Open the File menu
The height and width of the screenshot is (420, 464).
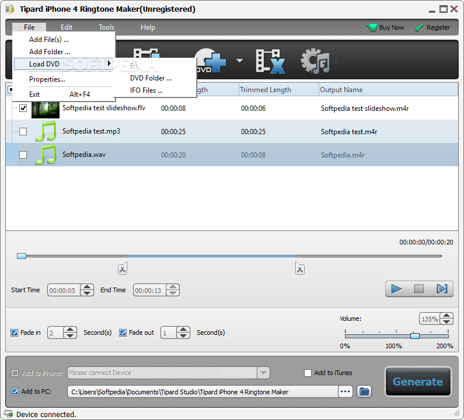[x=29, y=27]
